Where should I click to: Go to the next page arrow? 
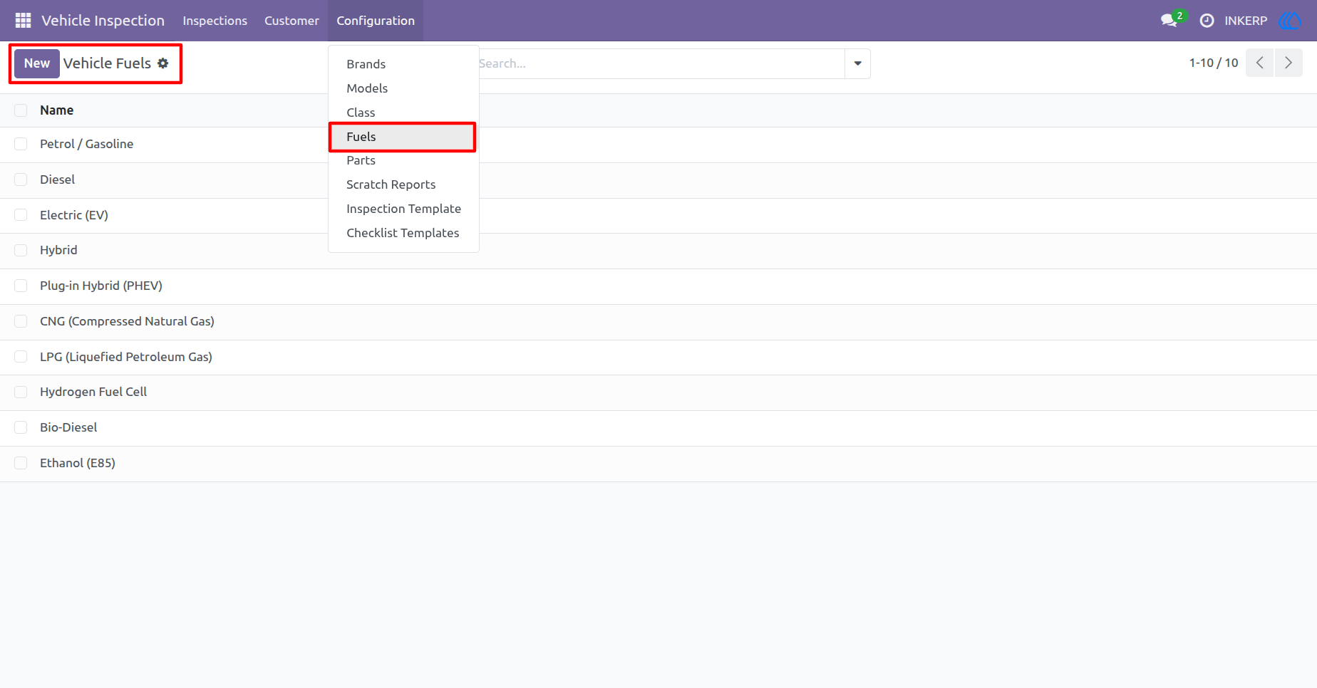coord(1288,63)
